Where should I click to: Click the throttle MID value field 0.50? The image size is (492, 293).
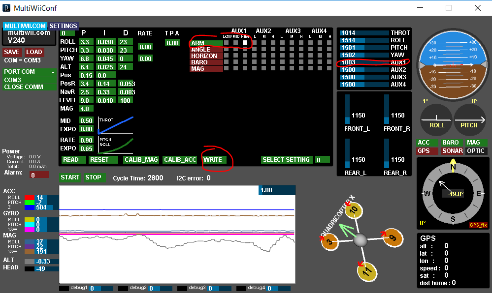click(86, 120)
